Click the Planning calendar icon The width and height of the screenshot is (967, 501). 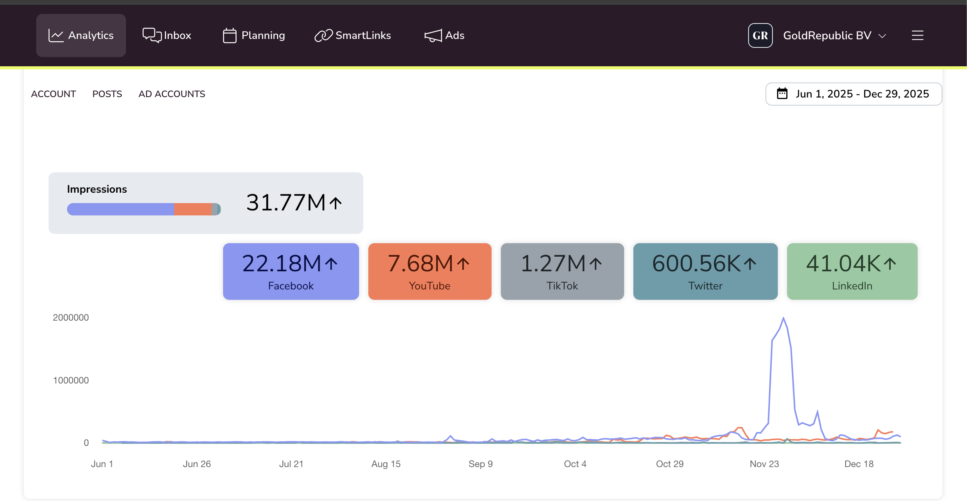[230, 35]
